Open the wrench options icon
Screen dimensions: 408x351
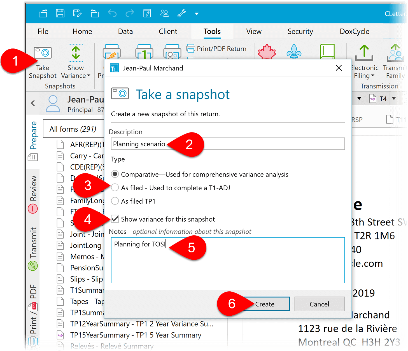[182, 13]
